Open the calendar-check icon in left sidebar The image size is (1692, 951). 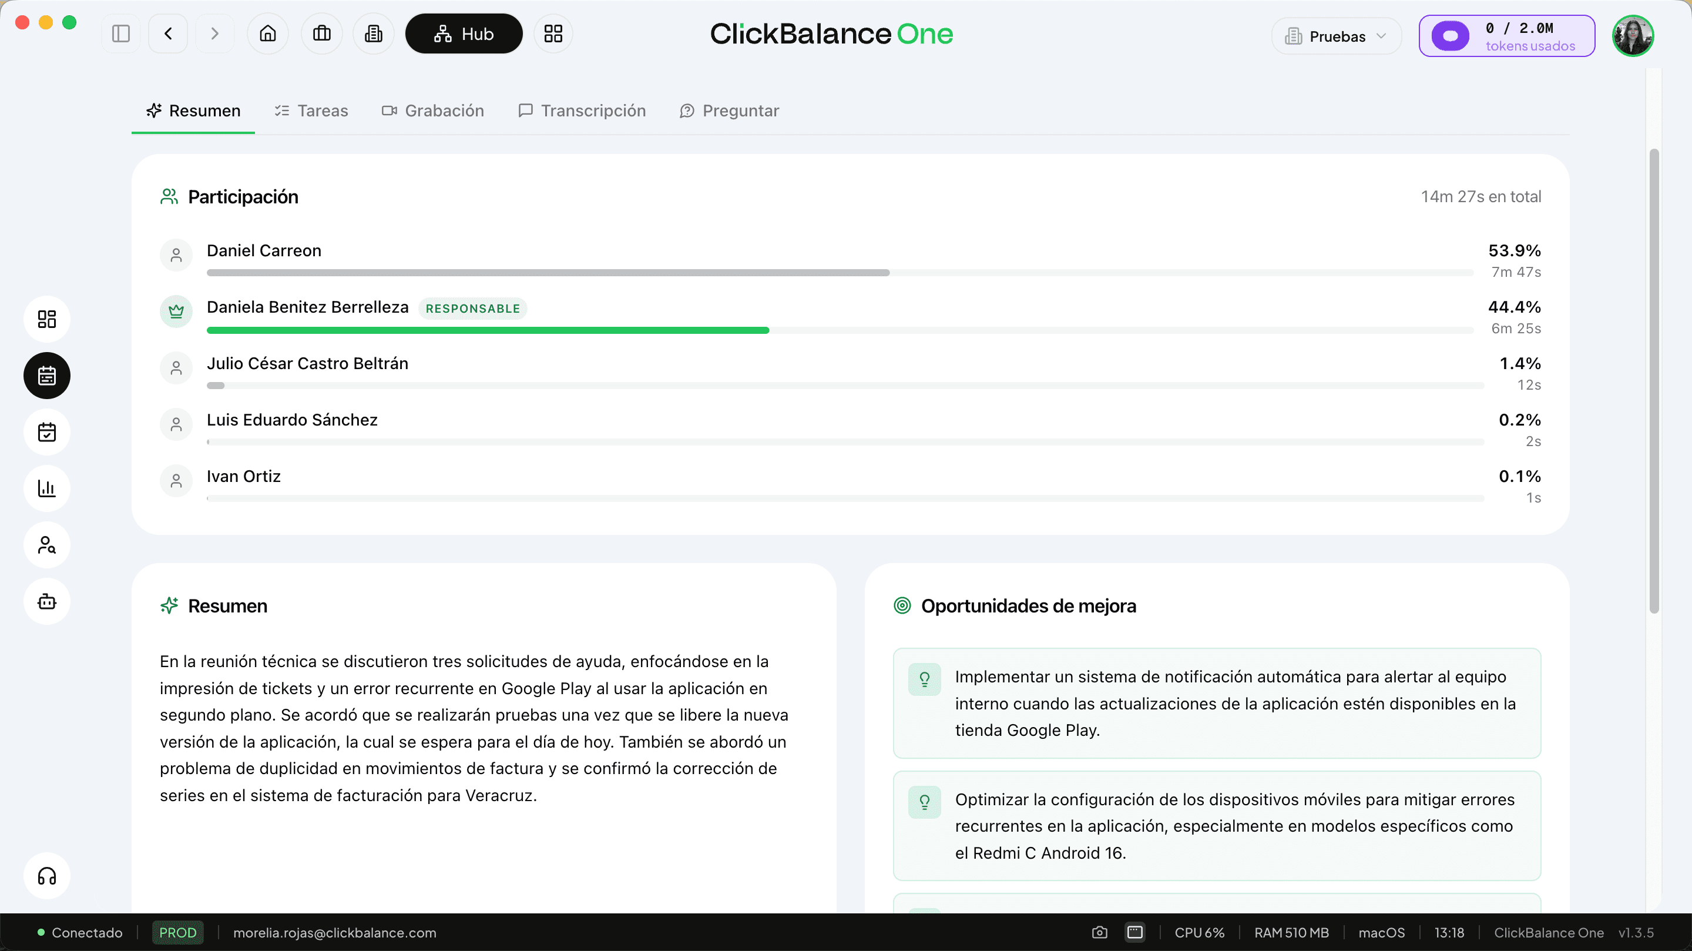pos(46,433)
